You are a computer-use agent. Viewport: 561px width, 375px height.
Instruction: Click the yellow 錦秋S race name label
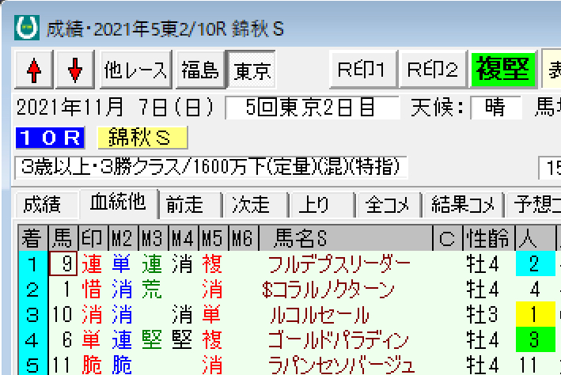142,138
